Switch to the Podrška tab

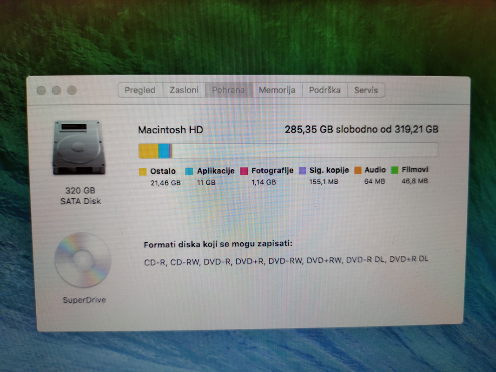tap(325, 90)
